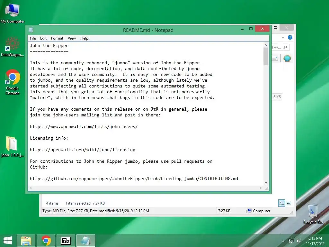
Task: Open the Recycle Bin on the desktop
Action: 313,214
